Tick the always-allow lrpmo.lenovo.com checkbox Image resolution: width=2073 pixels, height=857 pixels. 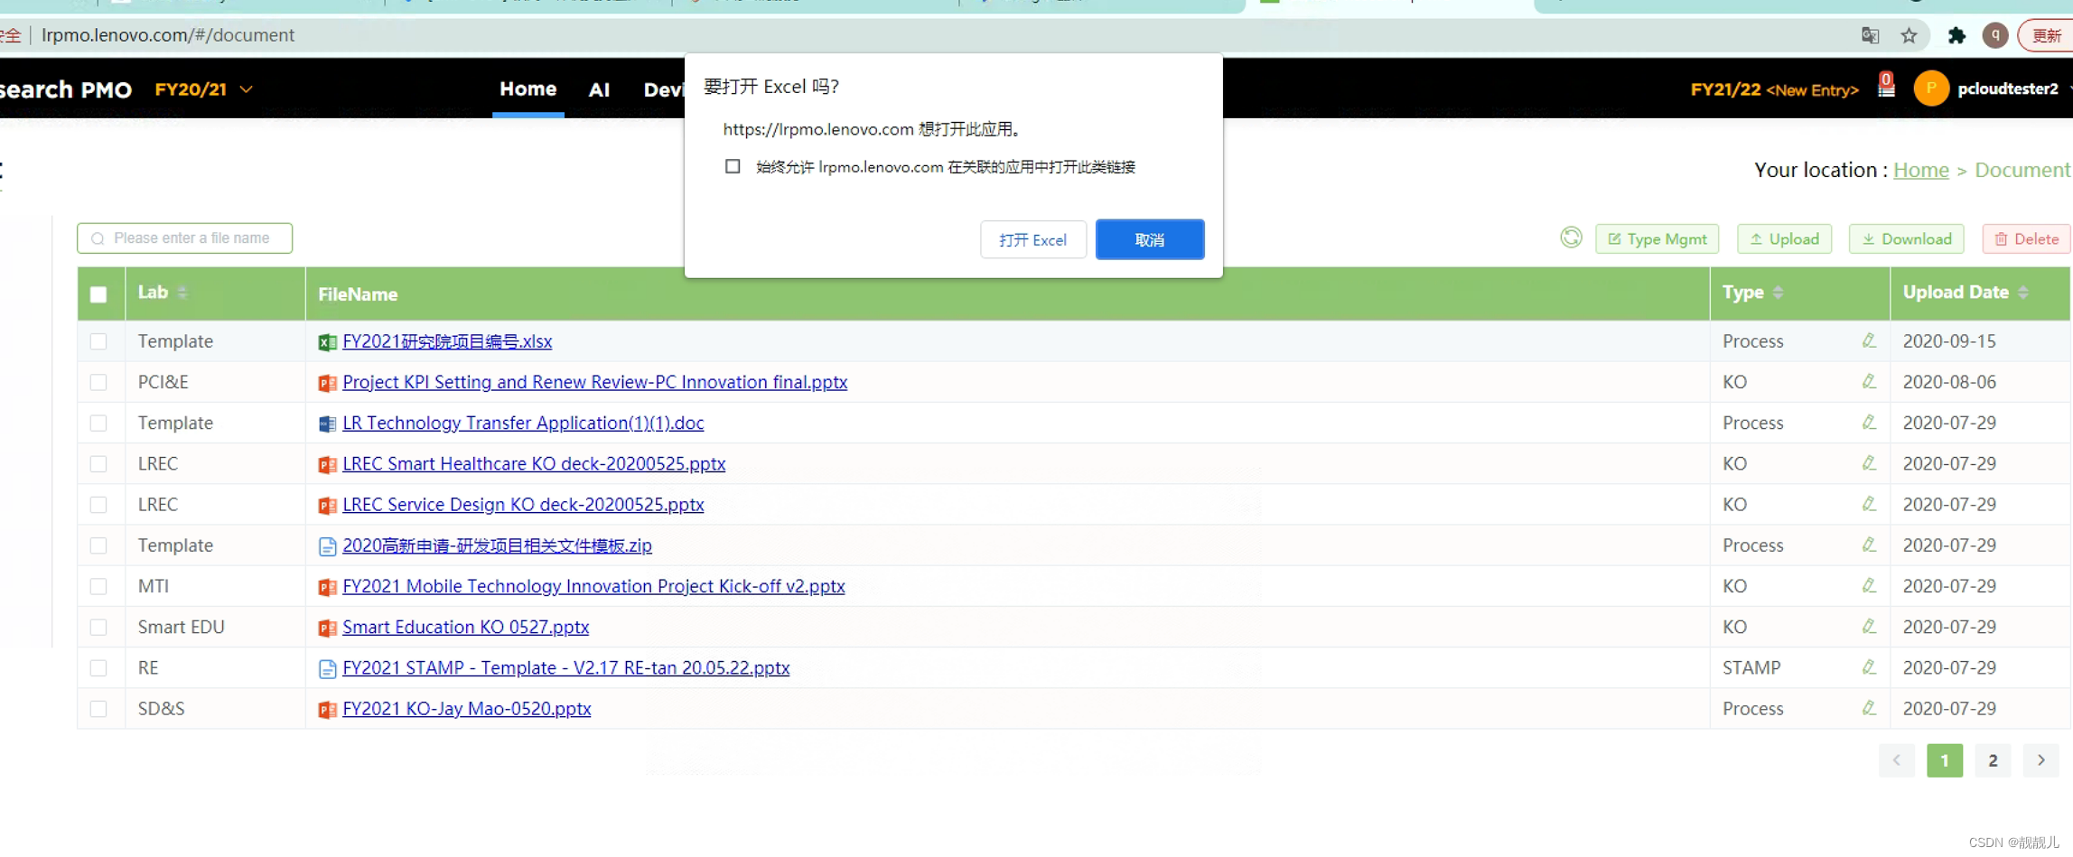pyautogui.click(x=733, y=166)
